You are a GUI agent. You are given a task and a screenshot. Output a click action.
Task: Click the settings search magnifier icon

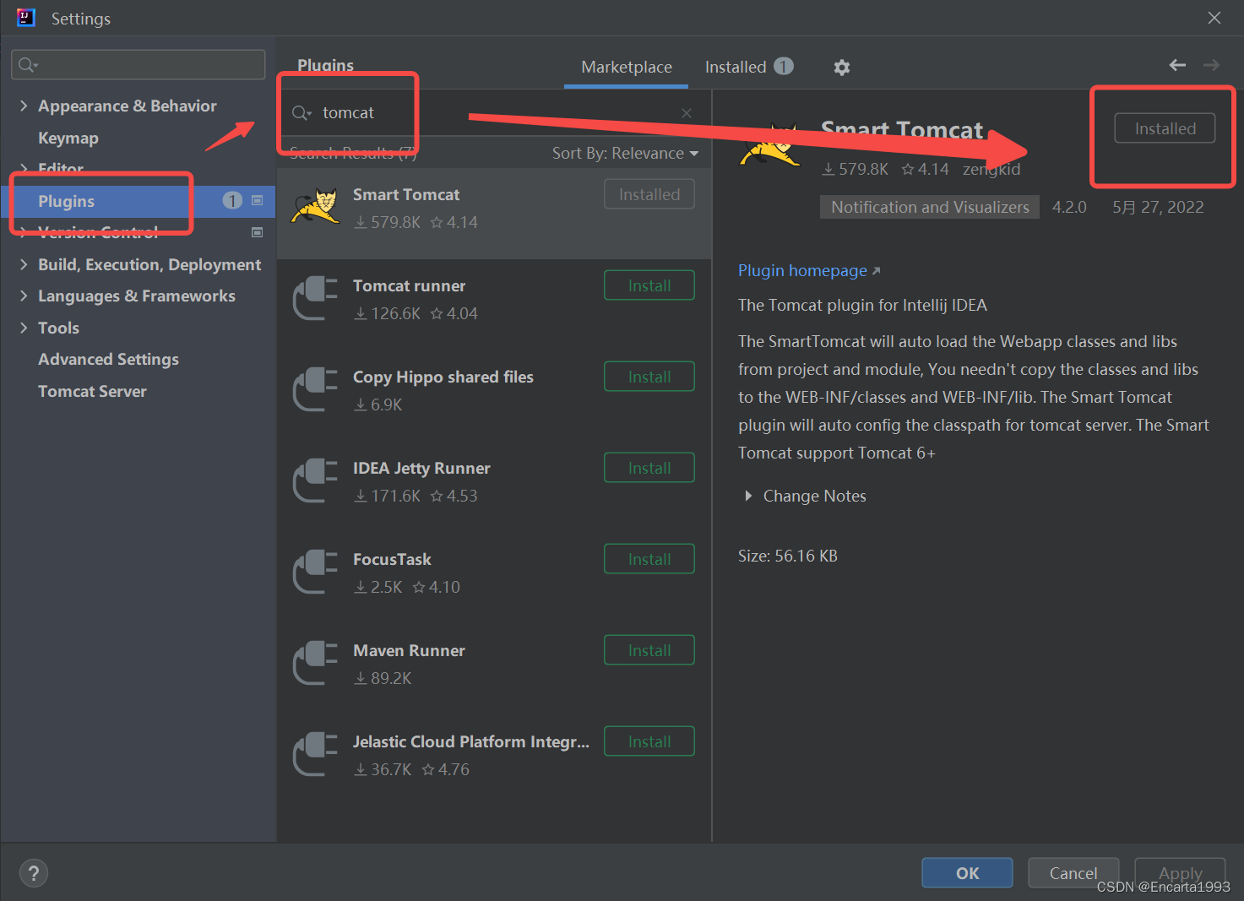[x=28, y=65]
